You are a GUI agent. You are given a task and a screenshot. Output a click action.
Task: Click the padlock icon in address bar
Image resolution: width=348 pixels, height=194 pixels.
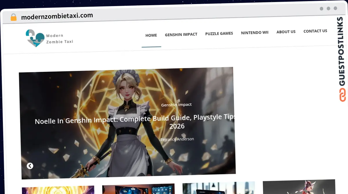(x=14, y=17)
